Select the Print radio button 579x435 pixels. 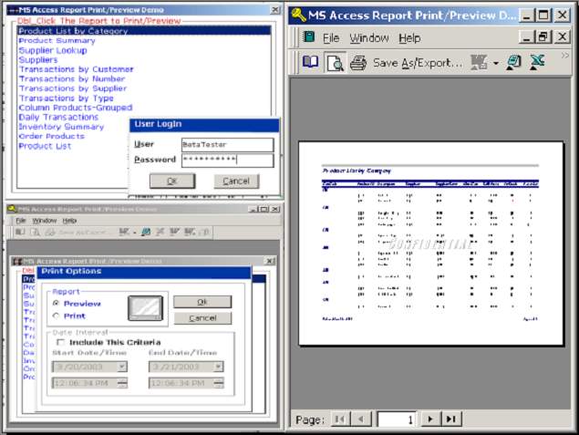[x=57, y=316]
